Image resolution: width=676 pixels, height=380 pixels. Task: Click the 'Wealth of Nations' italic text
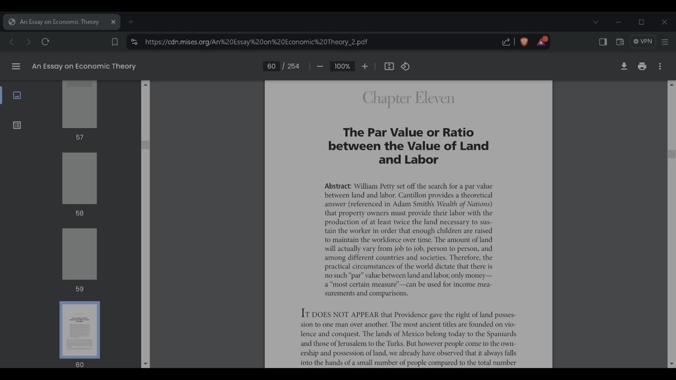coord(464,204)
